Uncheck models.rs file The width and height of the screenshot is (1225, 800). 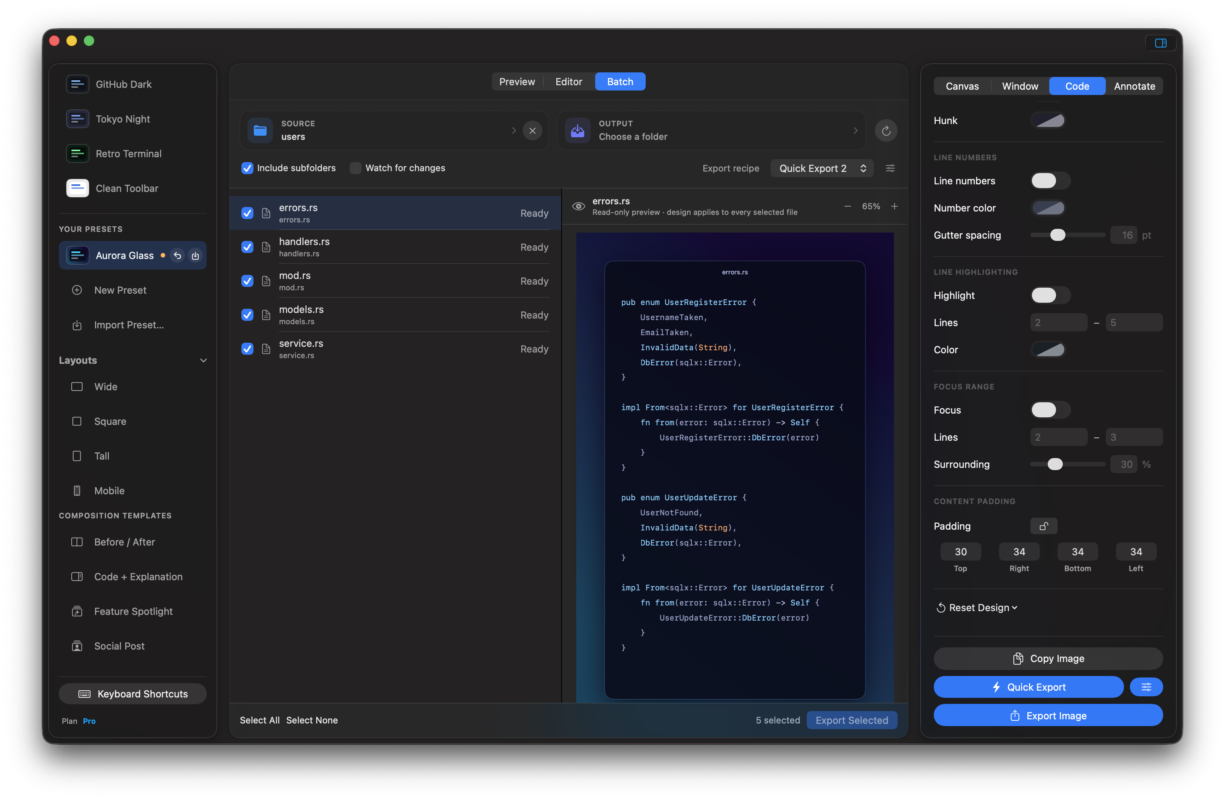247,315
